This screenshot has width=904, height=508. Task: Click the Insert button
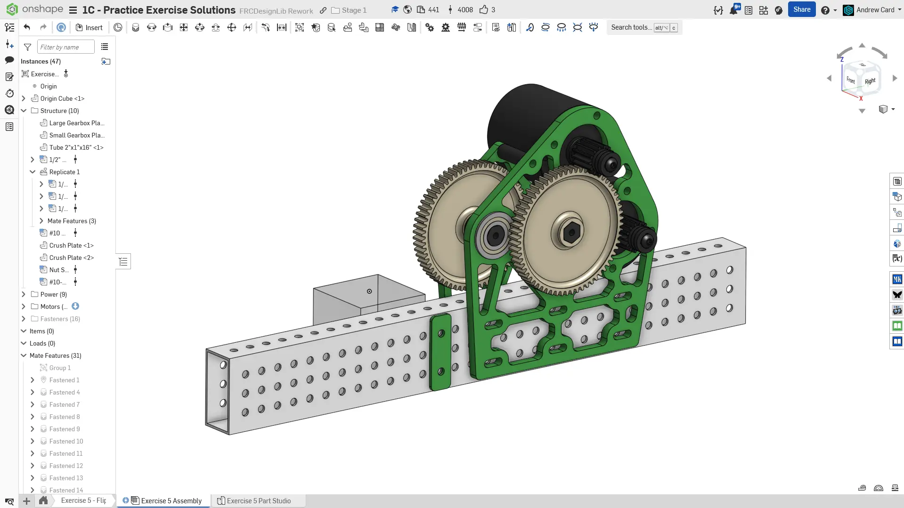[x=89, y=27]
